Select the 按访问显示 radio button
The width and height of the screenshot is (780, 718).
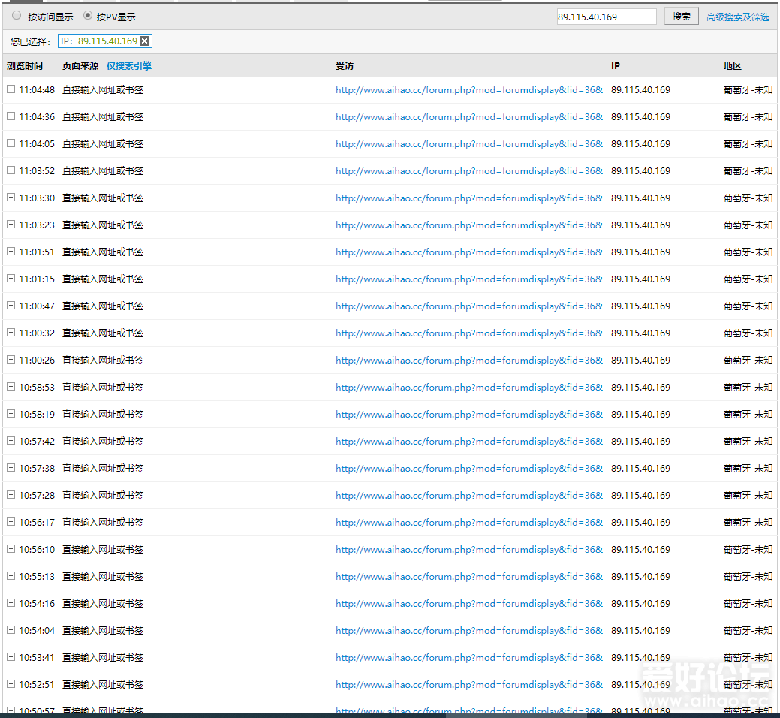tap(17, 16)
